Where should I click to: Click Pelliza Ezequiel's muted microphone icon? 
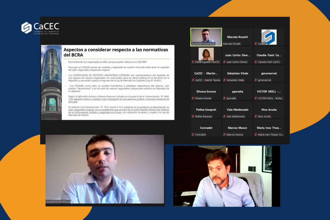(x=193, y=116)
